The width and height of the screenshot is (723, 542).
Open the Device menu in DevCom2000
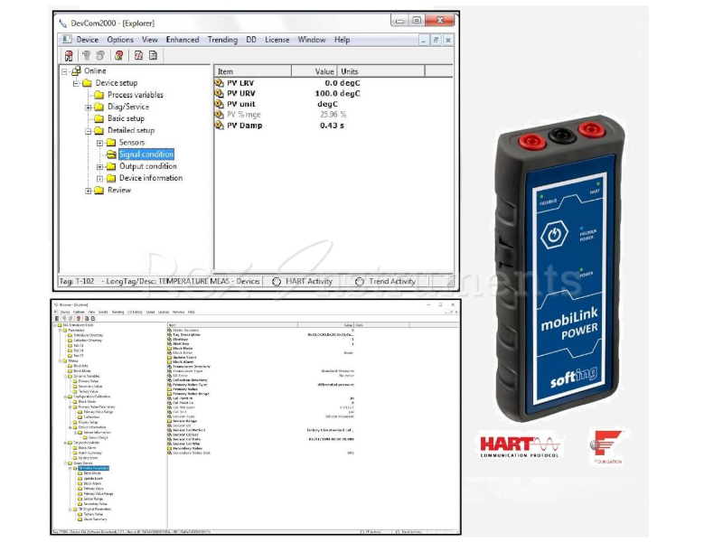(87, 40)
